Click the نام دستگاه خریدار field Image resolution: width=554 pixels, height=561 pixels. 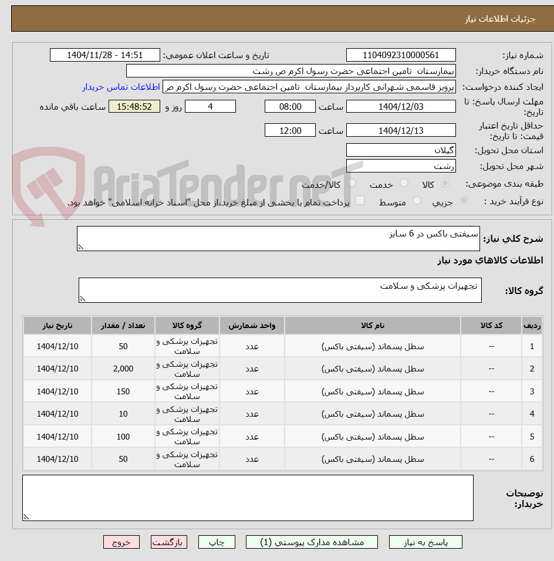[x=291, y=71]
